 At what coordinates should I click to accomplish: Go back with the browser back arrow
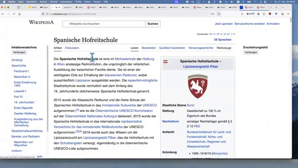coord(3,14)
